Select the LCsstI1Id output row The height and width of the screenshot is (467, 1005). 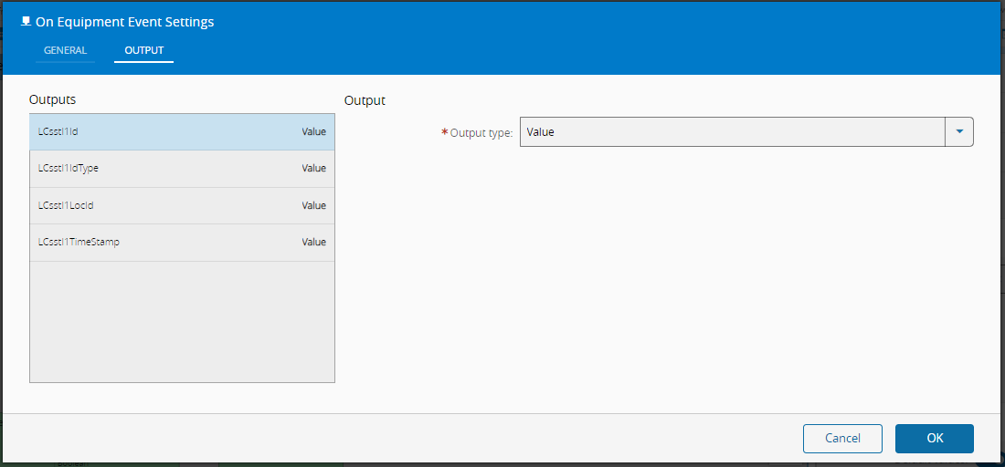(x=182, y=132)
